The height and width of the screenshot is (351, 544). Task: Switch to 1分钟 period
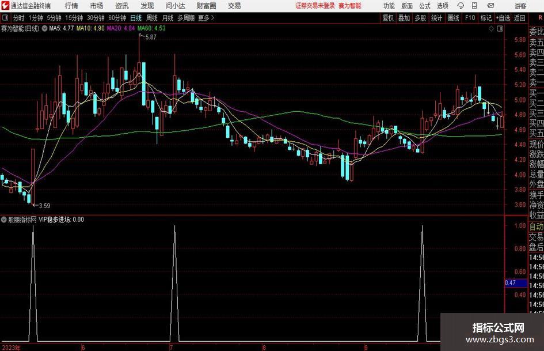[36, 18]
